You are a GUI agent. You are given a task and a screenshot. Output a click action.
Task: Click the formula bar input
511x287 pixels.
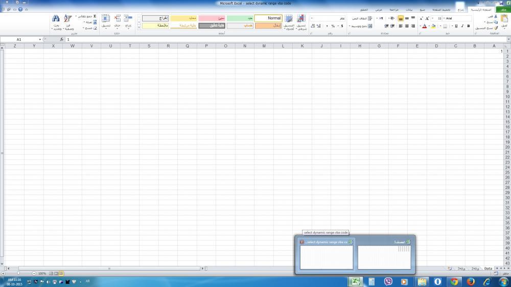click(286, 39)
